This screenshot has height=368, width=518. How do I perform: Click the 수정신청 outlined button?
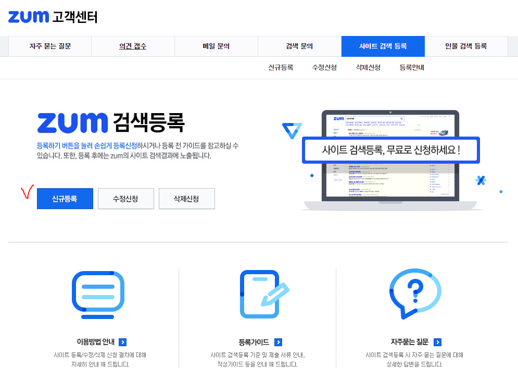[x=126, y=199]
